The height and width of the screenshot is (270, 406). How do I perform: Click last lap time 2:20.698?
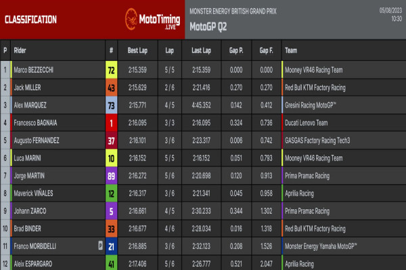(201, 176)
